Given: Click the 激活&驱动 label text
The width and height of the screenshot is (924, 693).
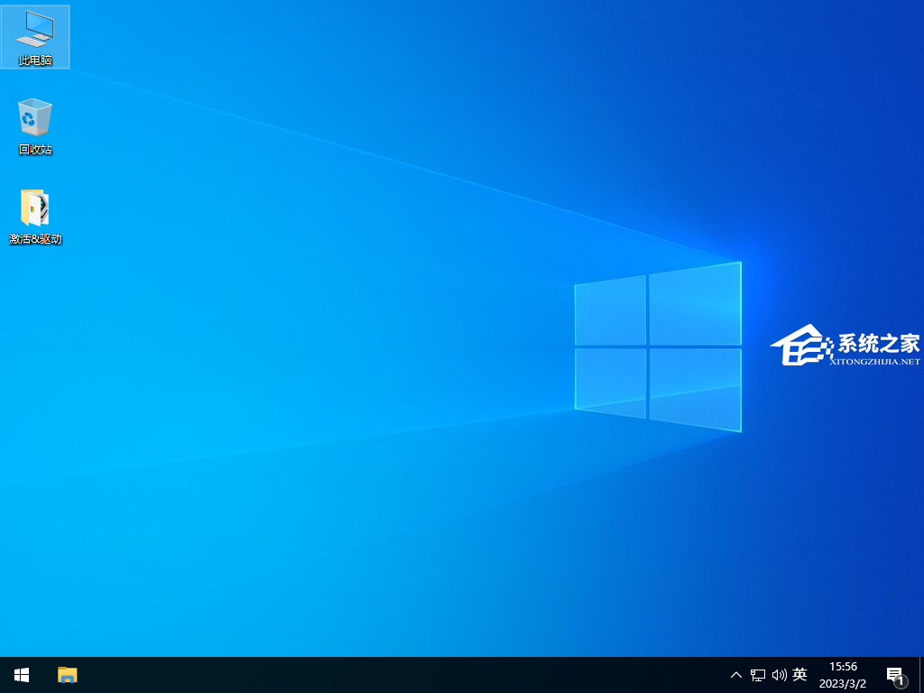Looking at the screenshot, I should 35,239.
